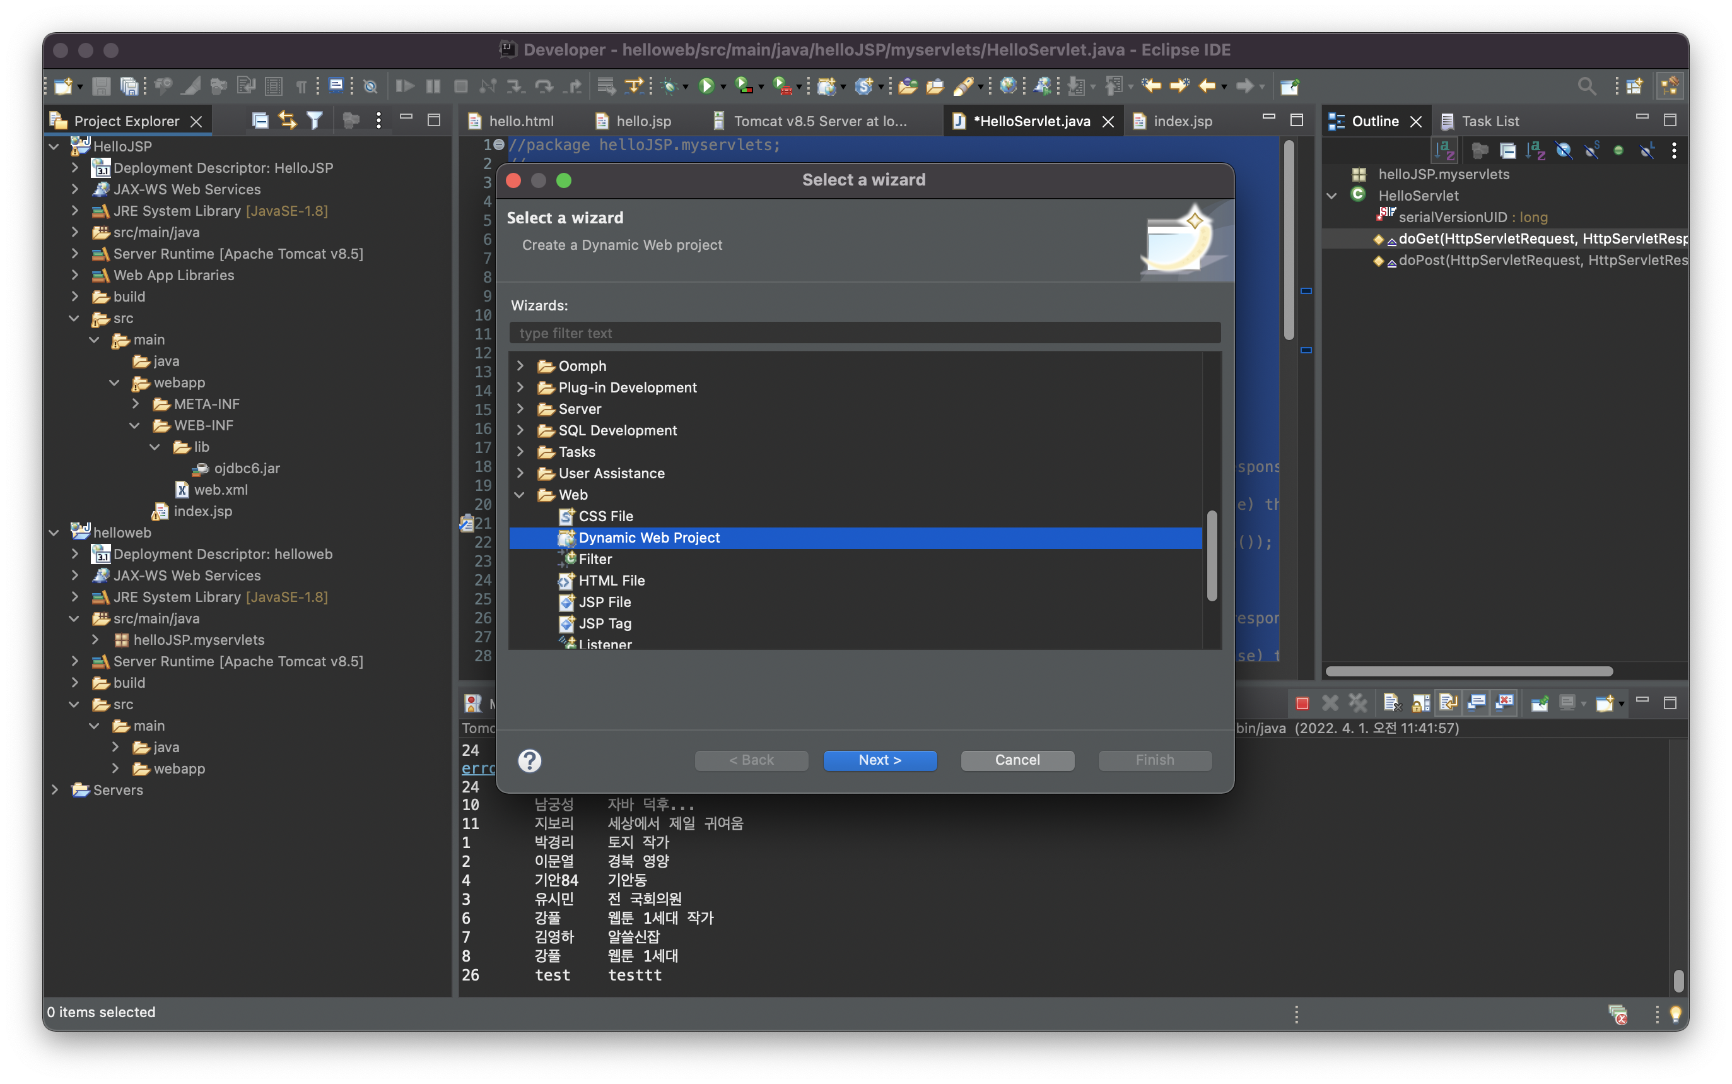Click the help question mark in wizard

coord(530,760)
